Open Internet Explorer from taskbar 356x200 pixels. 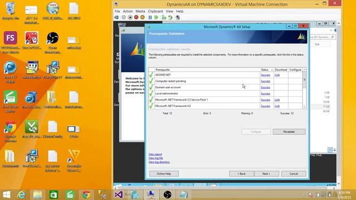[x=22, y=195]
